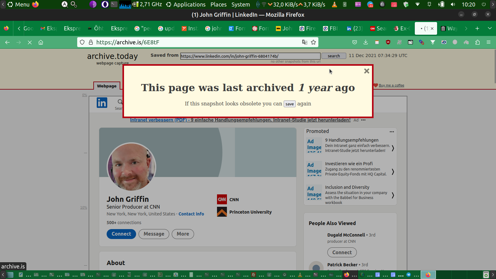The height and width of the screenshot is (279, 496).
Task: Click the Connect button on John Griffin's profile
Action: pyautogui.click(x=121, y=234)
